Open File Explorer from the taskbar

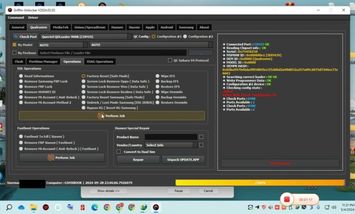[x=34, y=207]
